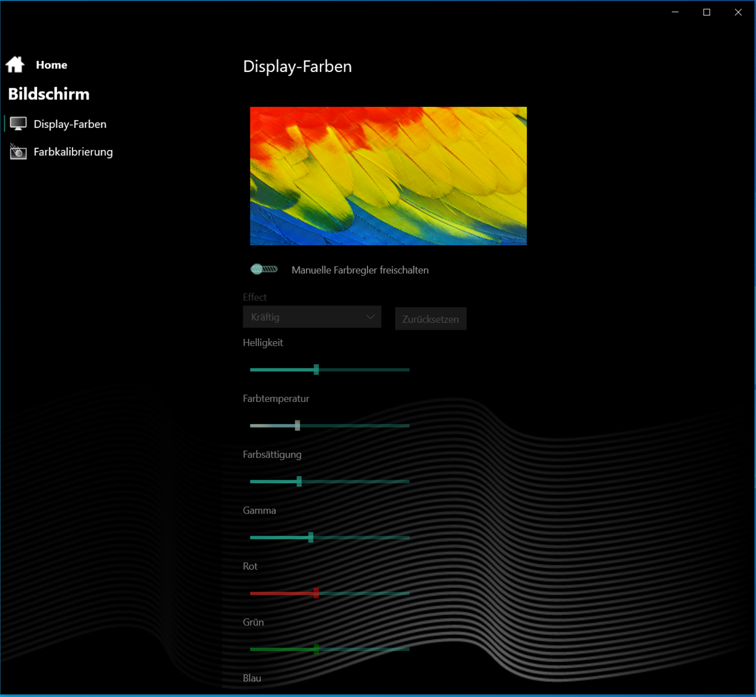Click the Display-Farben monitor icon
Image resolution: width=756 pixels, height=697 pixels.
pyautogui.click(x=18, y=124)
